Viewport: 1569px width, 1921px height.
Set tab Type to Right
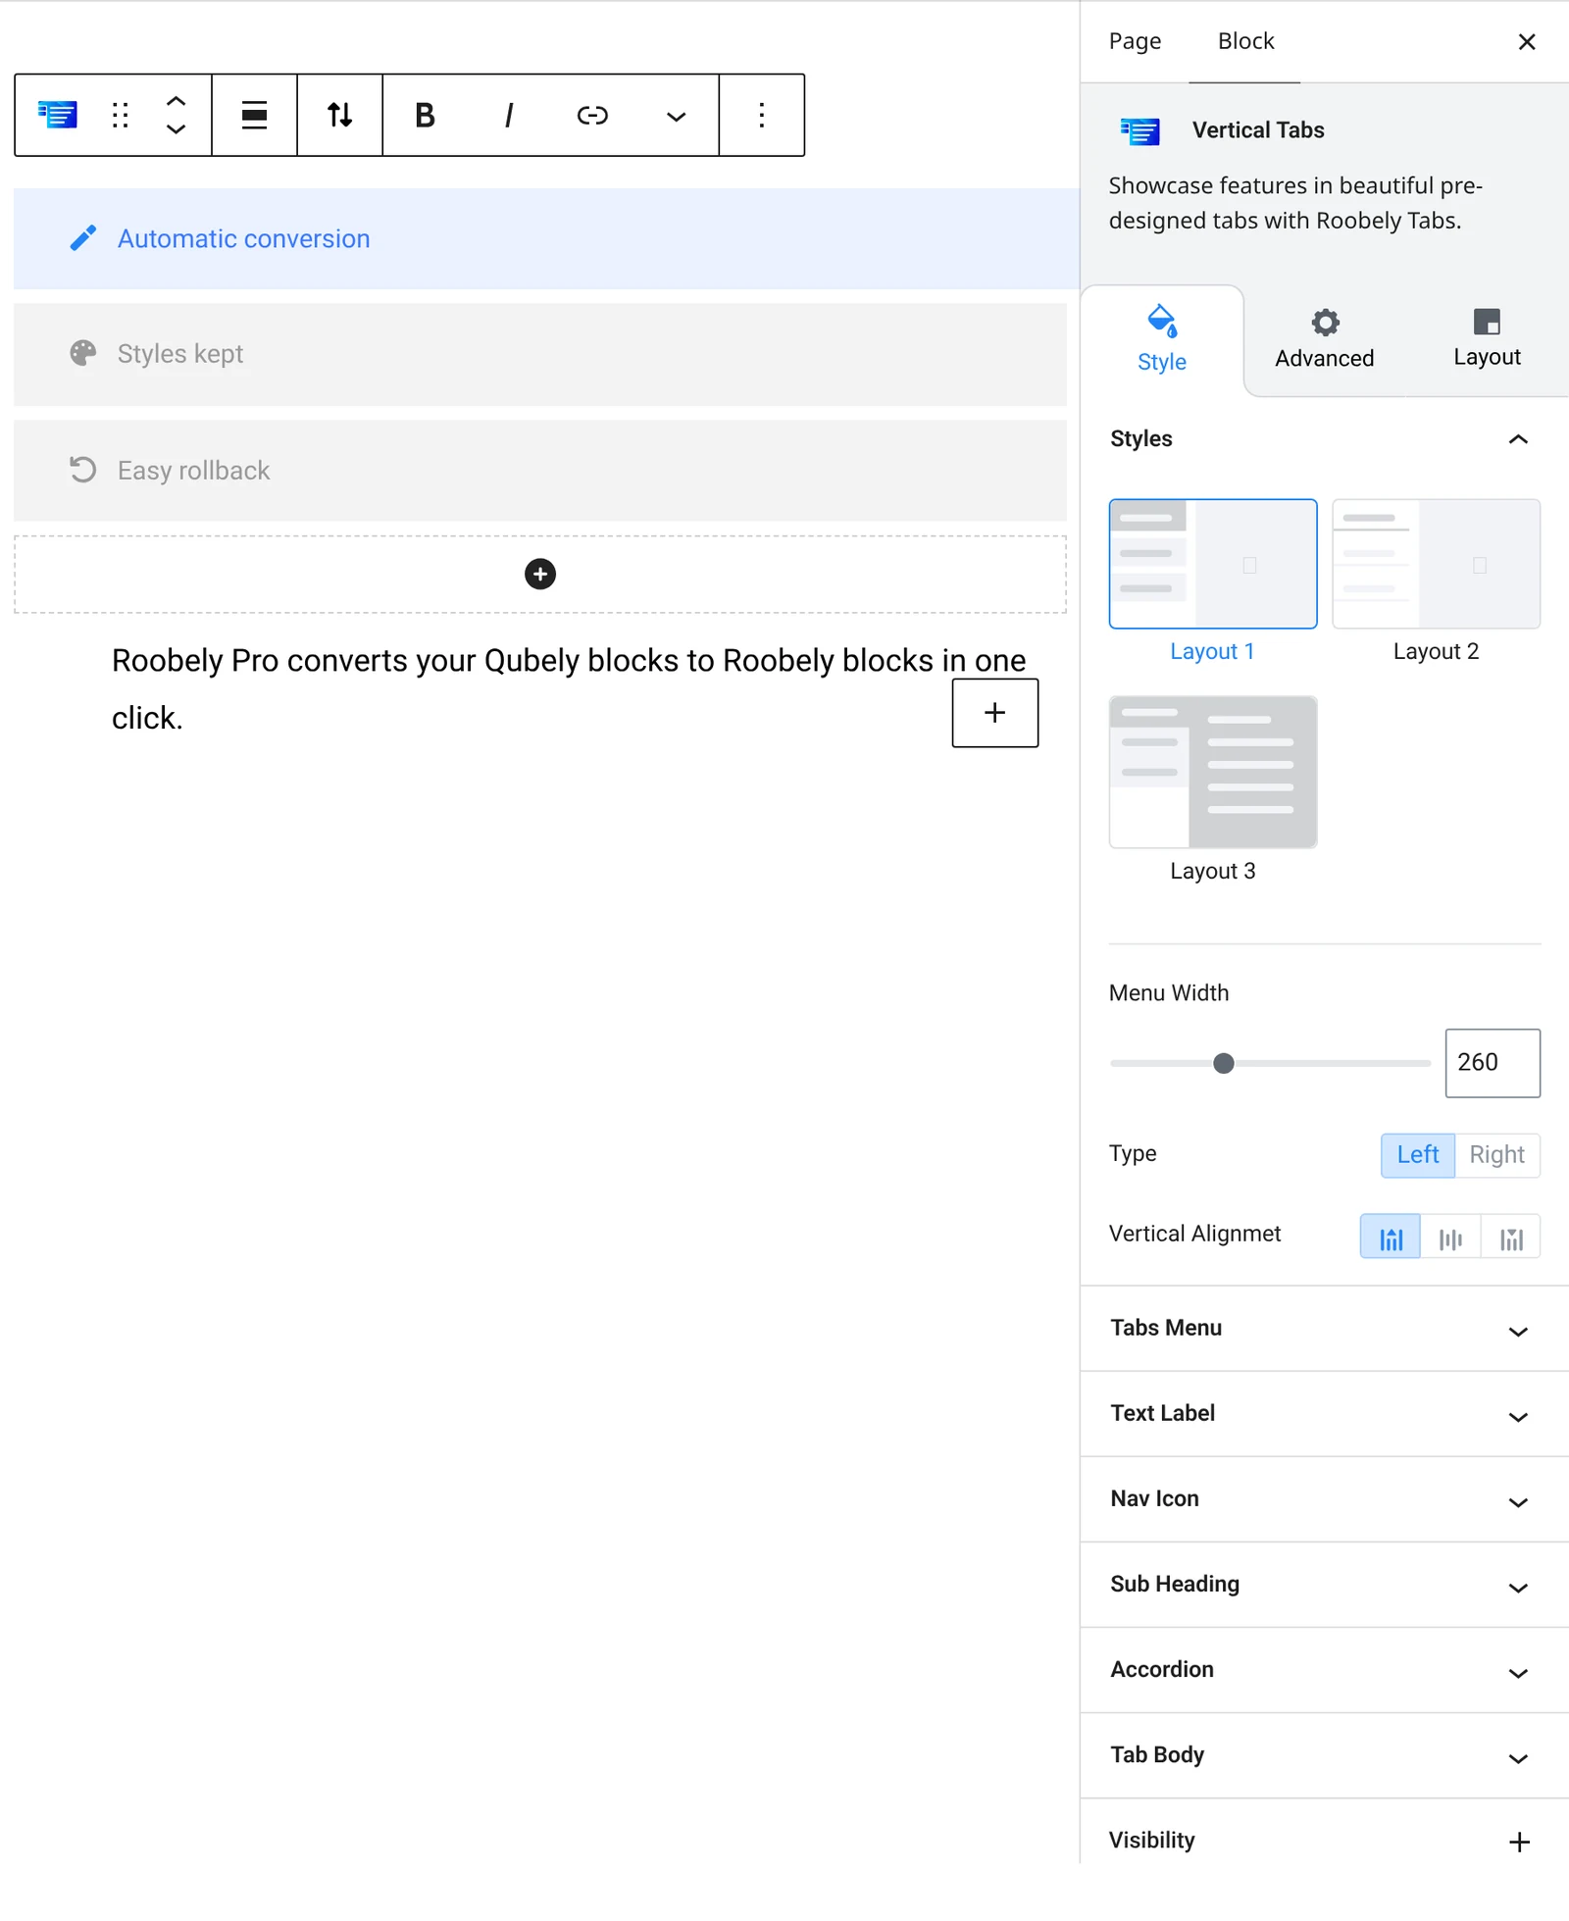point(1497,1155)
